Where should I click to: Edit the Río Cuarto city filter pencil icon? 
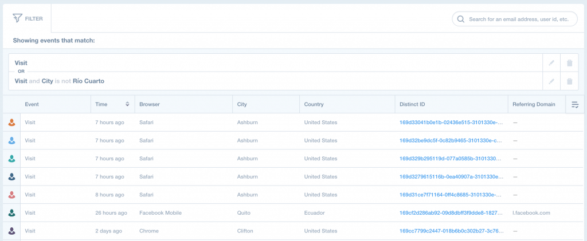click(551, 81)
